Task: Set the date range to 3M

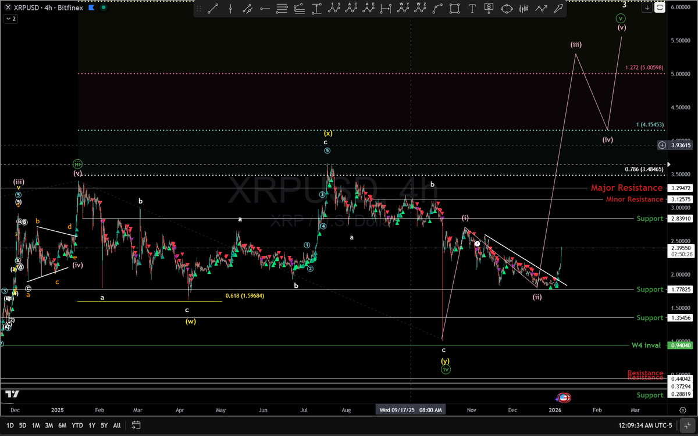Action: tap(48, 425)
